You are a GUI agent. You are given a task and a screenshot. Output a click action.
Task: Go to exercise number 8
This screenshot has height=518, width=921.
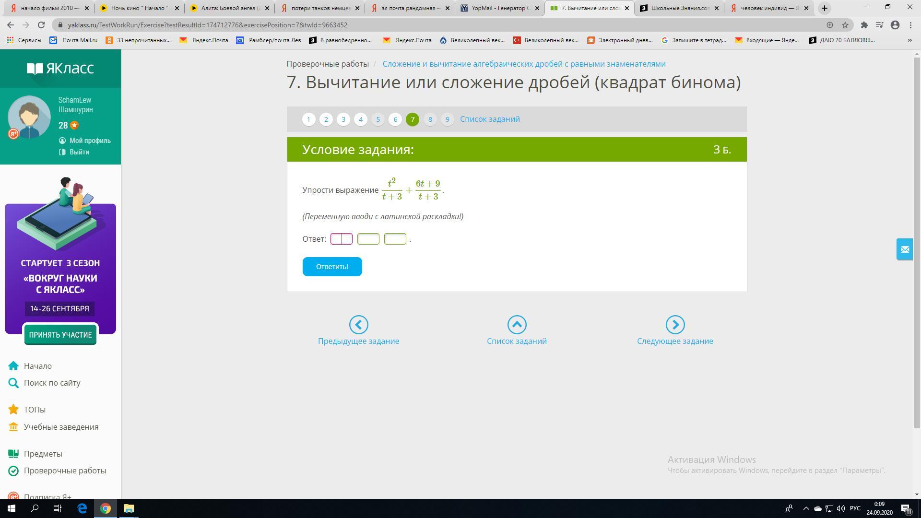430,119
